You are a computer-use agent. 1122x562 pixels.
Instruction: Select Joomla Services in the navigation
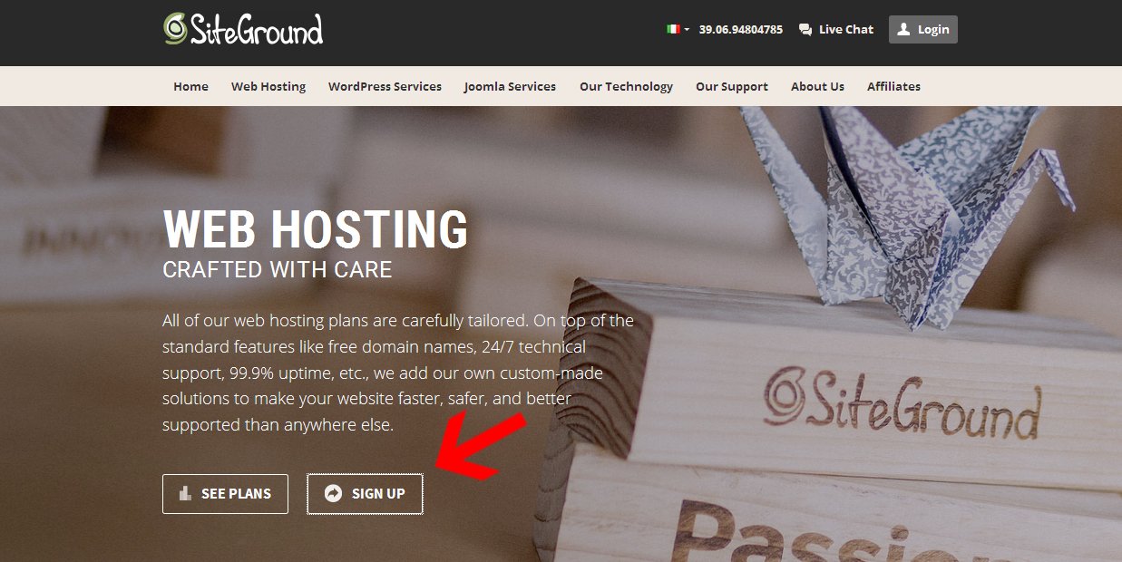(510, 86)
